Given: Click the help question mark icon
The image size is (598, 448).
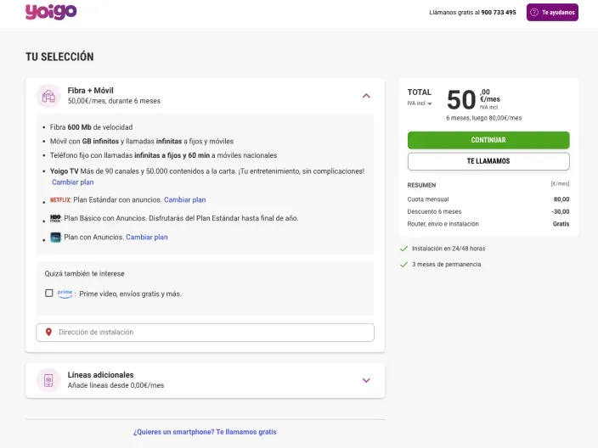Looking at the screenshot, I should [534, 13].
